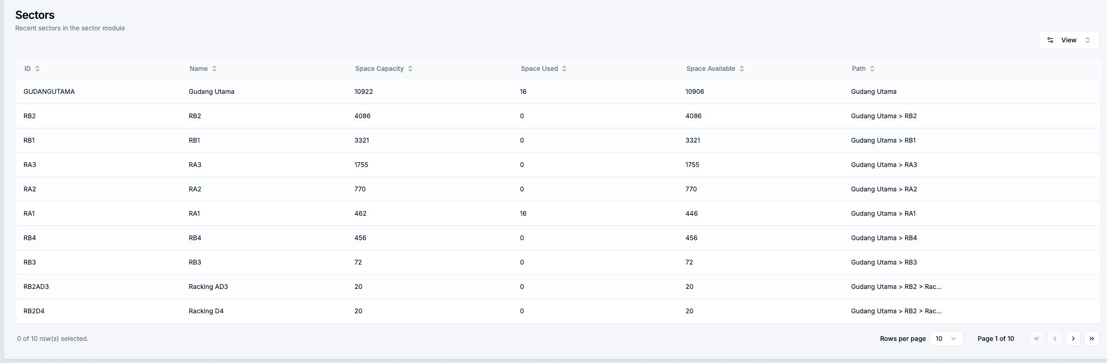The height and width of the screenshot is (363, 1107).
Task: Open the Rows per page dropdown
Action: tap(946, 339)
